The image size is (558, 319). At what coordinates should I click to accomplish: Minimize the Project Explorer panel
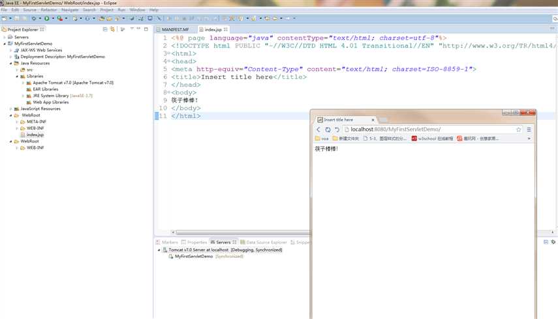tap(138, 29)
